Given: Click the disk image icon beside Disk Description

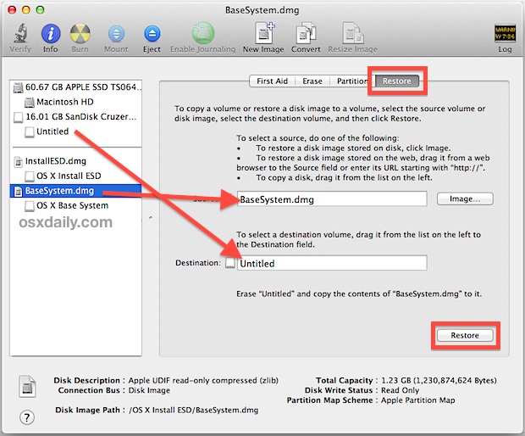Looking at the screenshot, I should tap(27, 386).
